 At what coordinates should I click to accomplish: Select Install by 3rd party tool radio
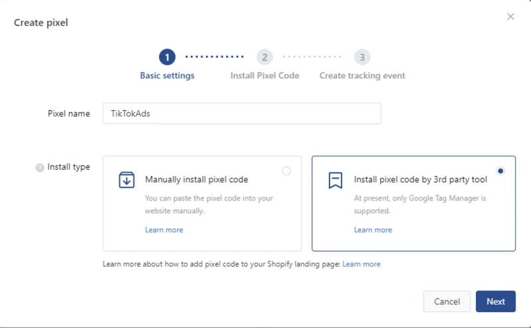pos(500,171)
